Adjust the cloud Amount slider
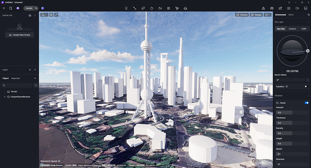This screenshot has height=168, width=311. pyautogui.click(x=292, y=112)
